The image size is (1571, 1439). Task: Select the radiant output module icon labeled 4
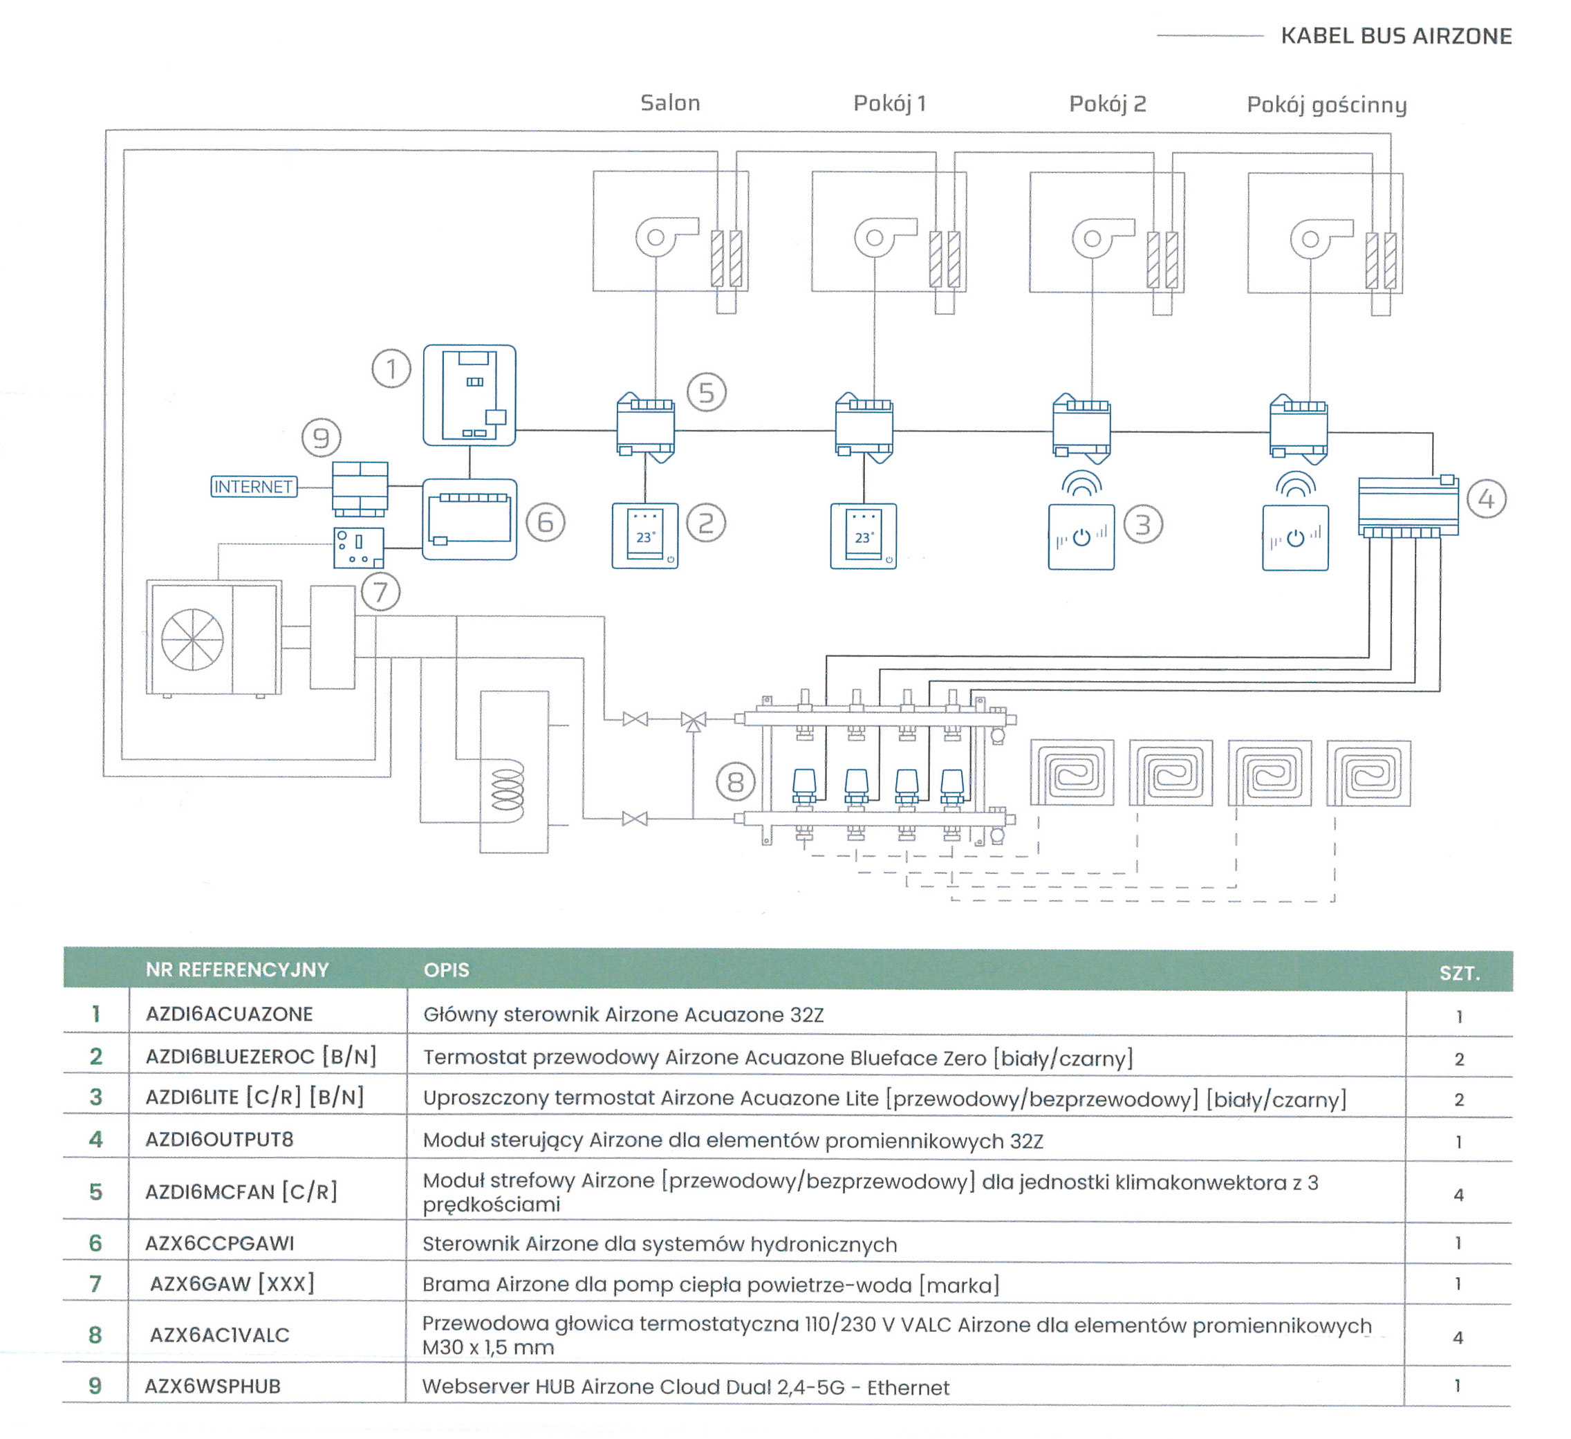click(x=1408, y=506)
